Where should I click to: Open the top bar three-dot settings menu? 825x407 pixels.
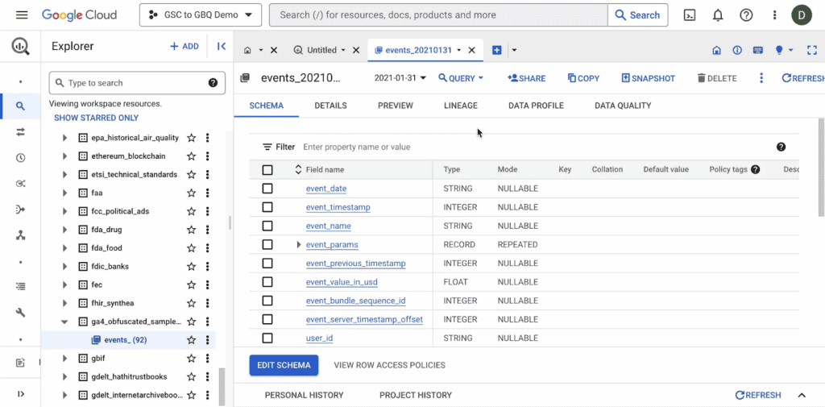click(774, 15)
